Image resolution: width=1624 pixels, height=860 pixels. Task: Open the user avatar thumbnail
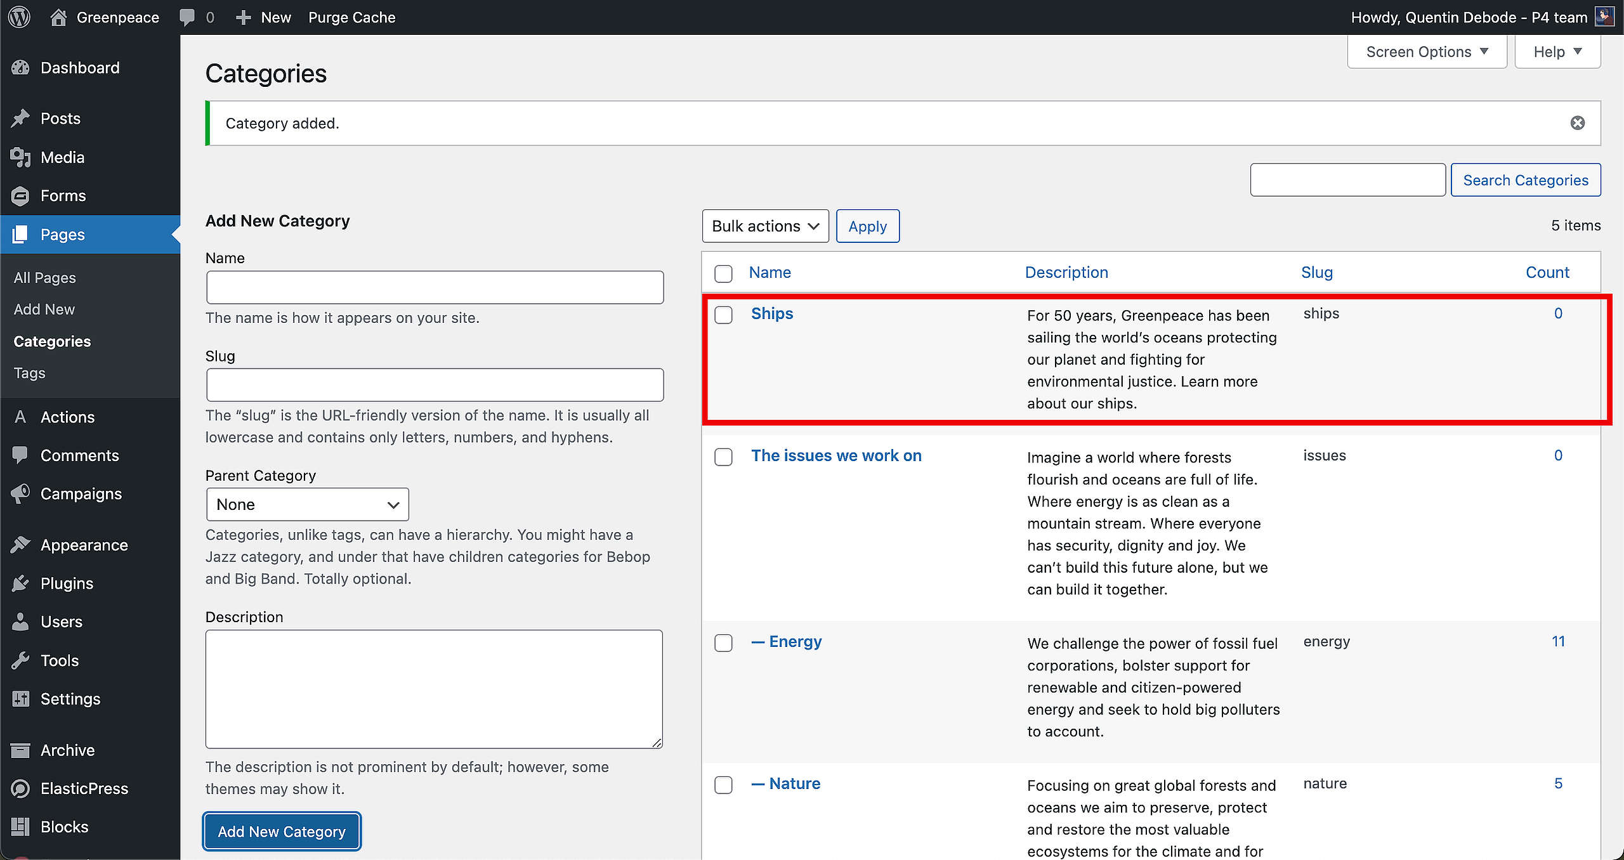point(1604,17)
